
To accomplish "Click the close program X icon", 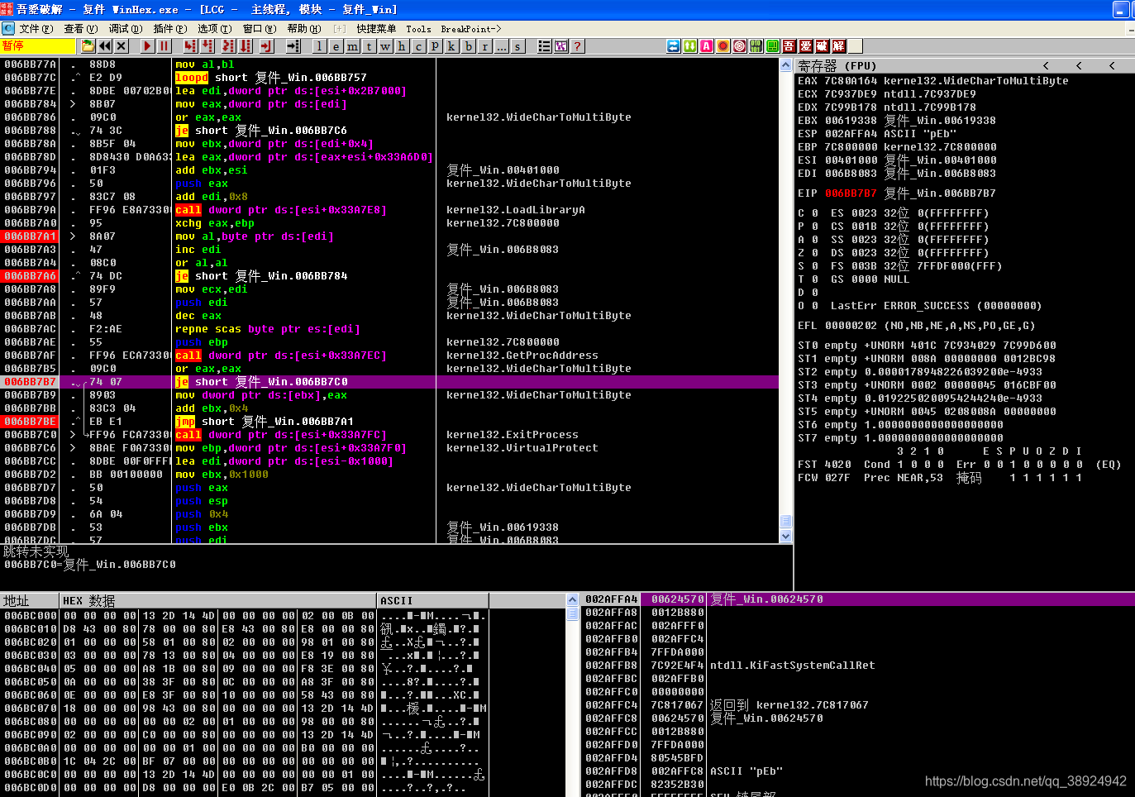I will pos(122,46).
